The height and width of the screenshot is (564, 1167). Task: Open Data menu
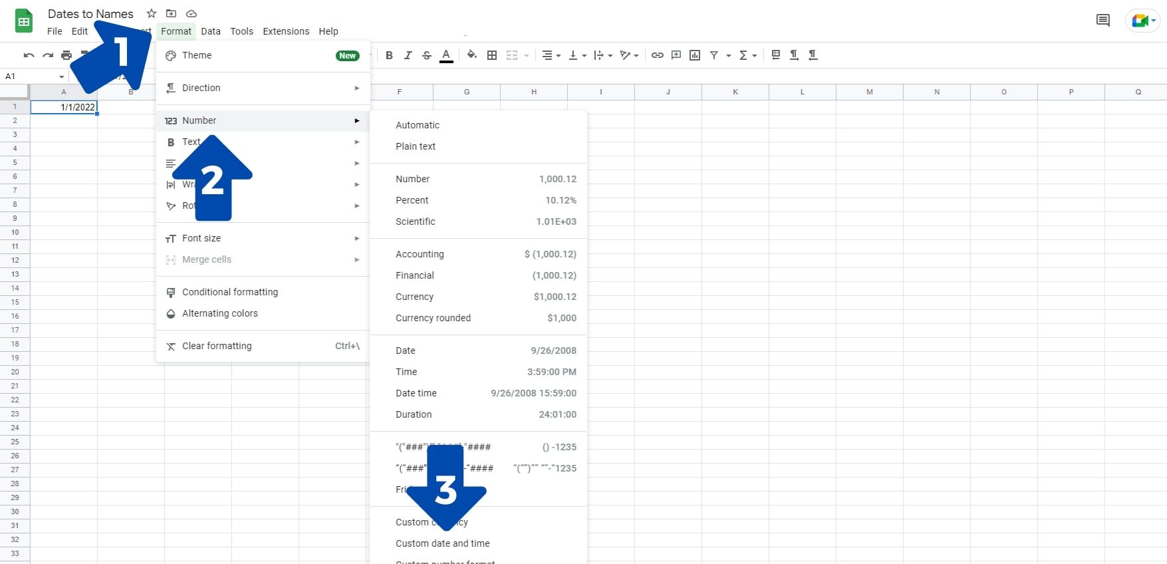(211, 31)
